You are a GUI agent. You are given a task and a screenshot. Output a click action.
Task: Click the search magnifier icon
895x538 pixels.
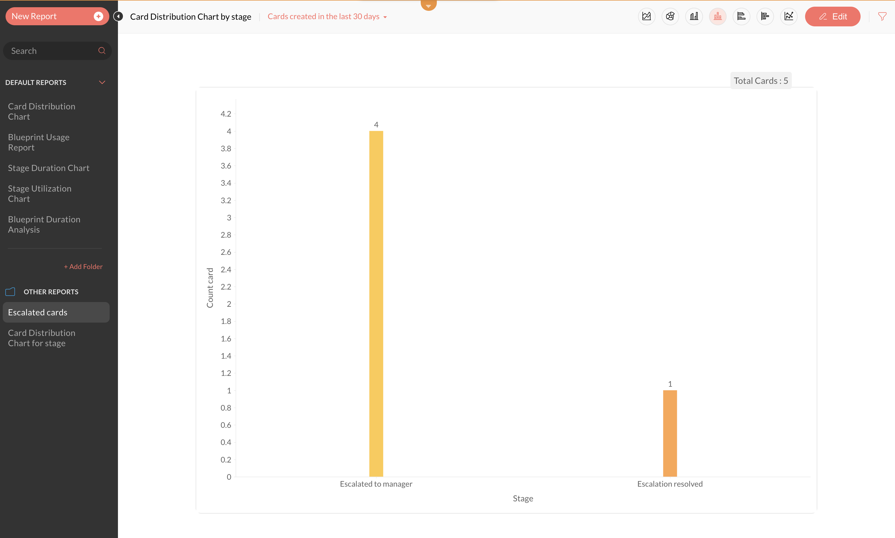[102, 51]
